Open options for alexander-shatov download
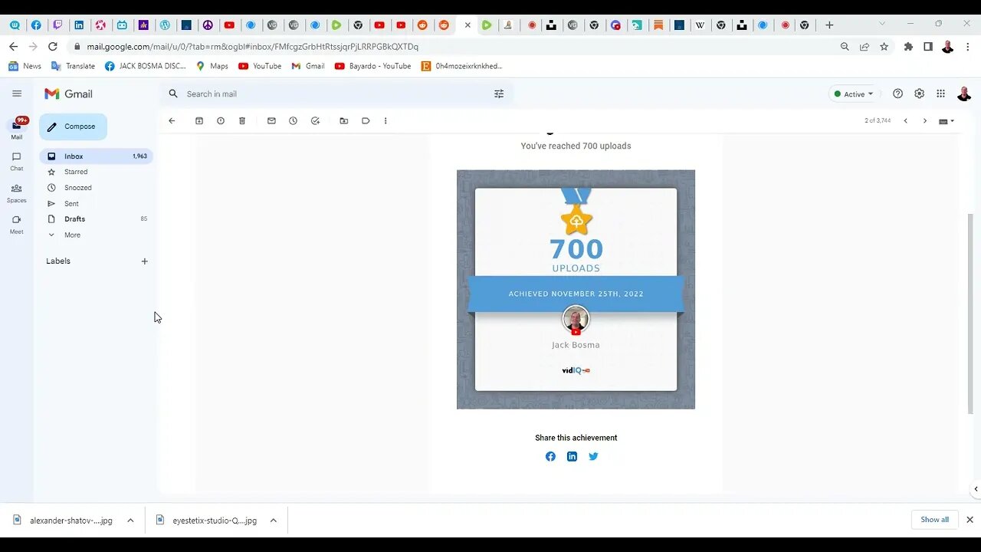The image size is (981, 552). (130, 521)
